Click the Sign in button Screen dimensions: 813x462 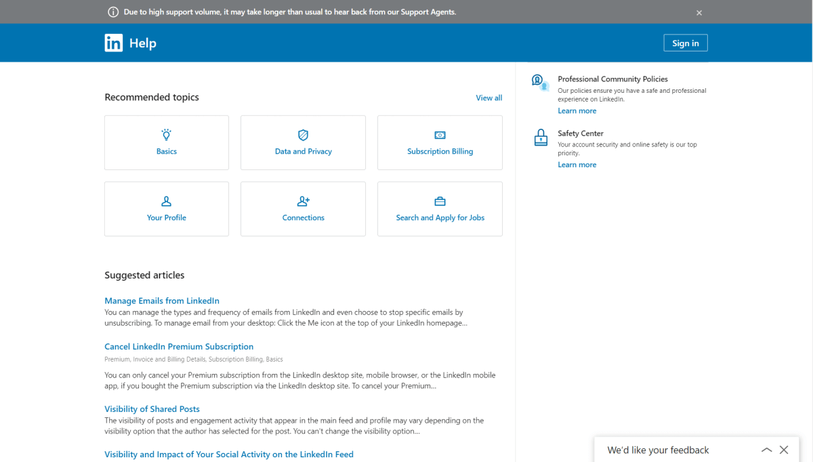click(x=686, y=43)
